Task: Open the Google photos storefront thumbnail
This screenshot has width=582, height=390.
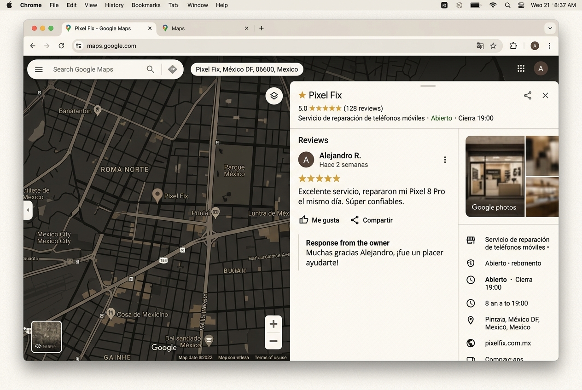Action: tap(495, 176)
